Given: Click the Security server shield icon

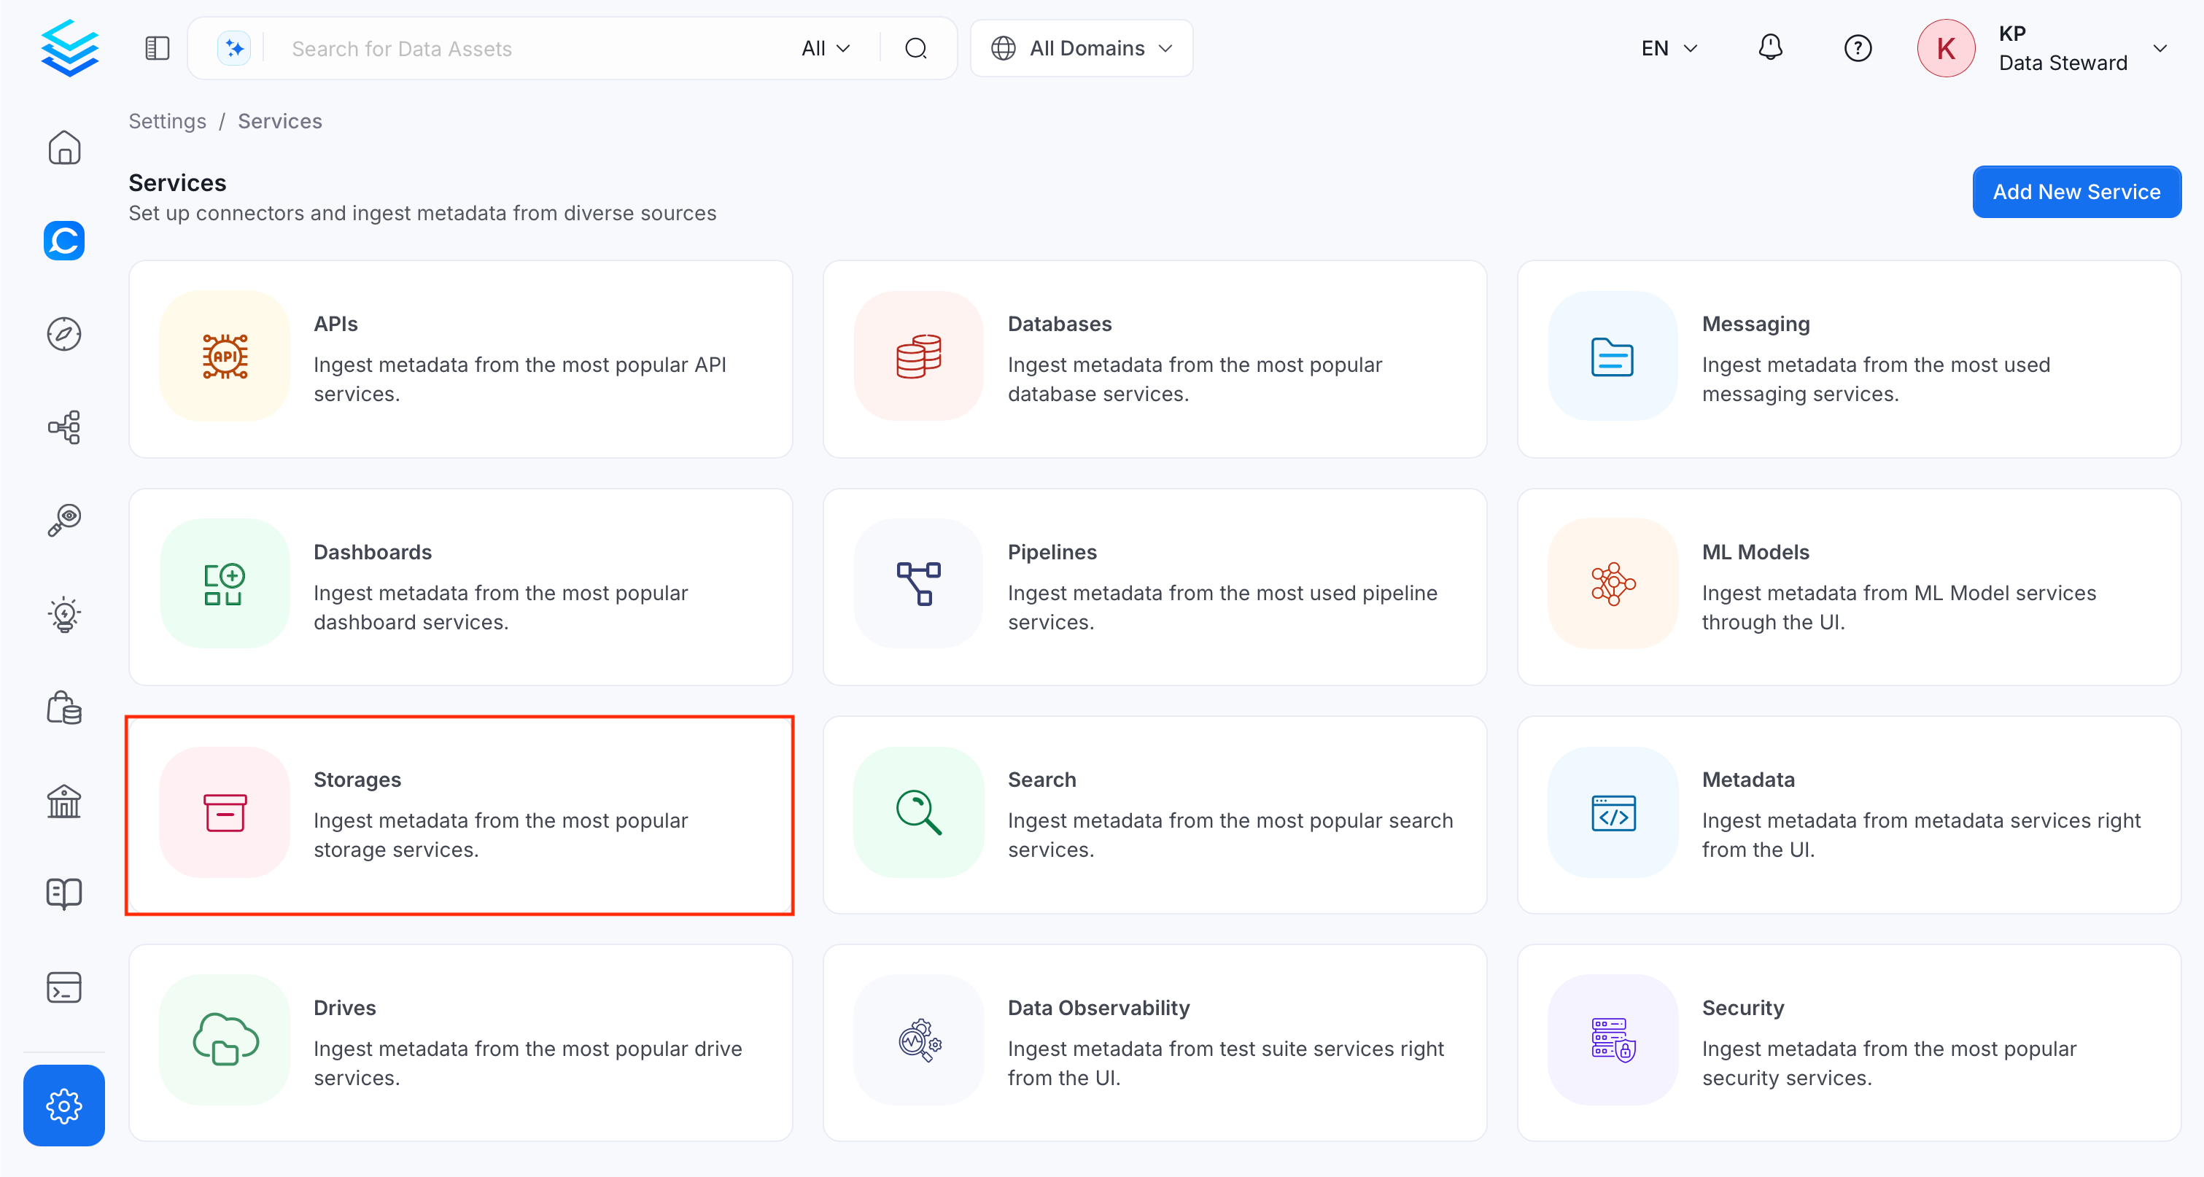Looking at the screenshot, I should tap(1613, 1040).
